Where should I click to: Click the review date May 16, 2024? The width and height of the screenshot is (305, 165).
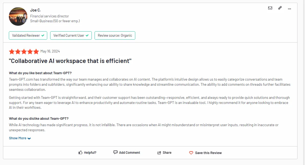click(x=50, y=51)
